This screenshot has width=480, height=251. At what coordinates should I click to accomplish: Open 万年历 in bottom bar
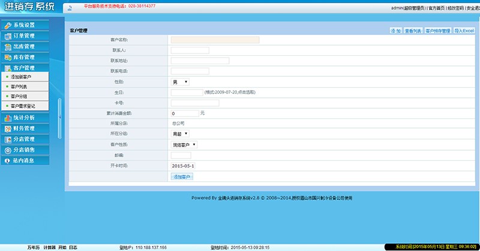pyautogui.click(x=34, y=247)
